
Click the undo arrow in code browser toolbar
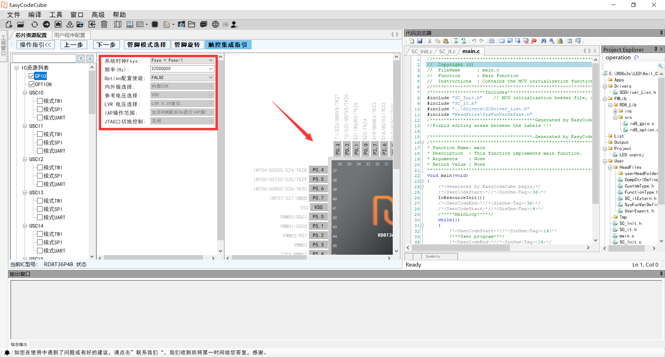(x=474, y=41)
